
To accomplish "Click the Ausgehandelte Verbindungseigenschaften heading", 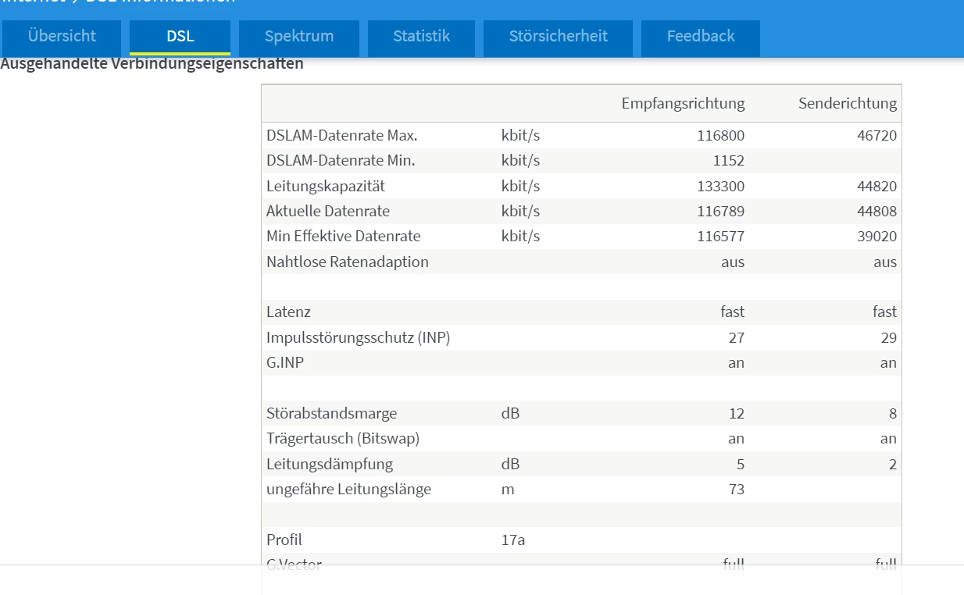I will tap(152, 64).
